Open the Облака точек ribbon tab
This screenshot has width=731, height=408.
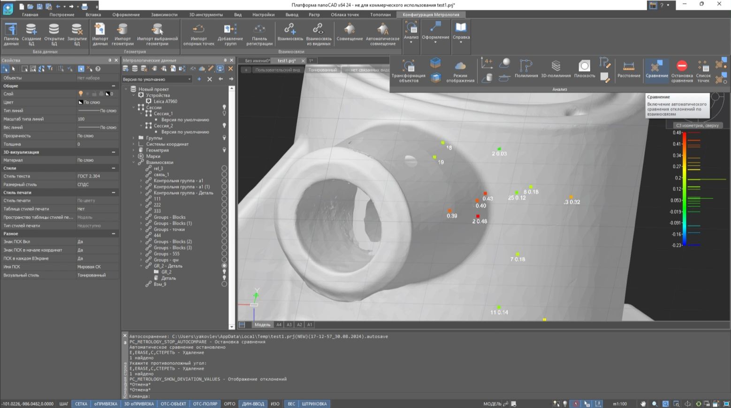(344, 15)
